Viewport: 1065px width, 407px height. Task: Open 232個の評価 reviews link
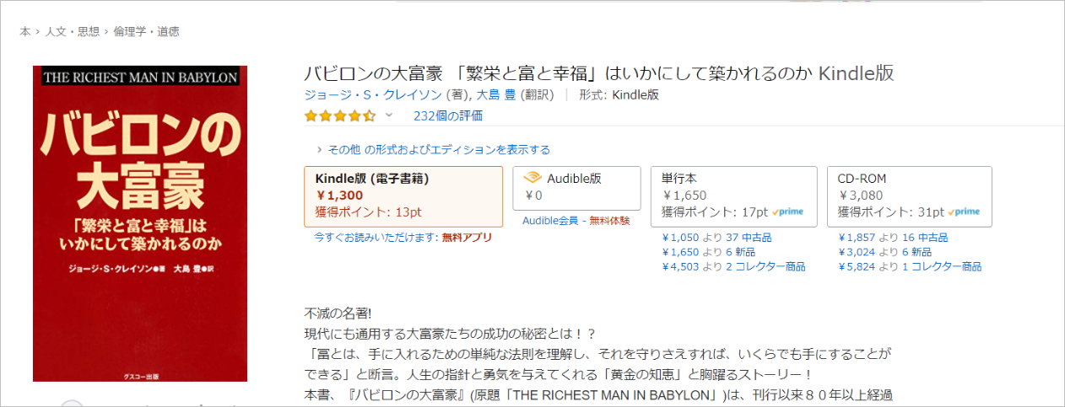(x=448, y=115)
